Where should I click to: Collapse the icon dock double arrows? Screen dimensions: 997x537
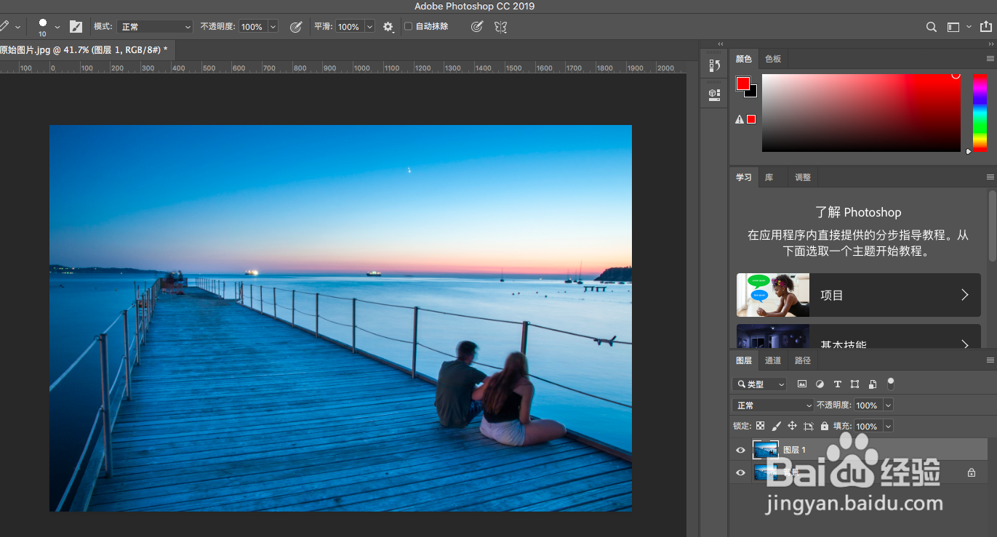[x=721, y=44]
